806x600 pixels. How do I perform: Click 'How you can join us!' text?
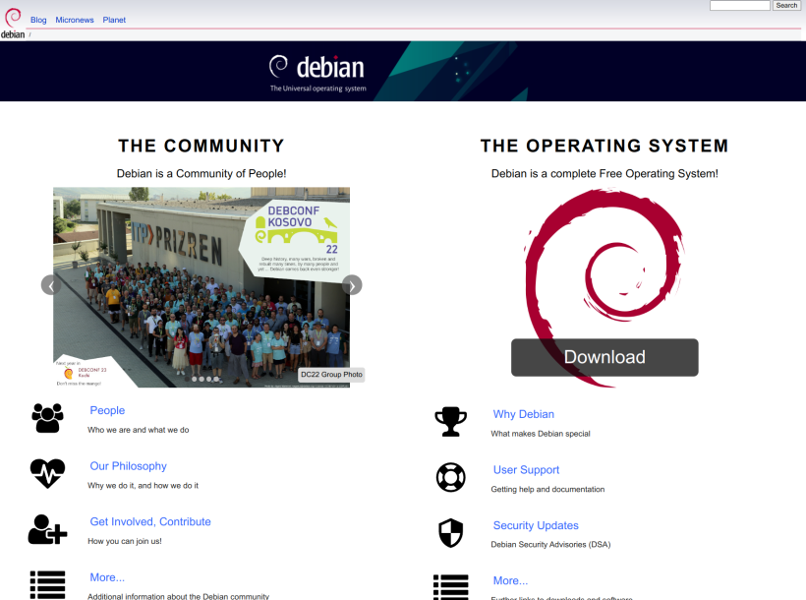click(x=125, y=541)
